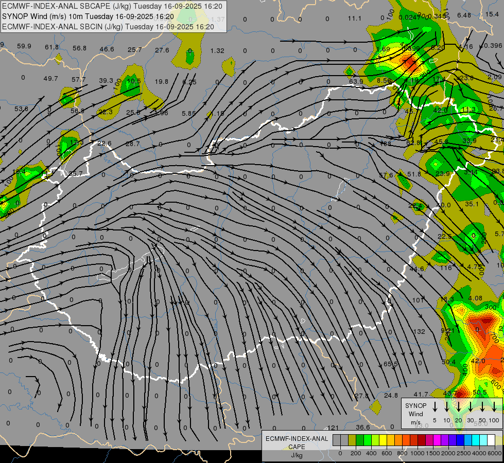Select the deep blue swatch in CAPE legend

tap(460, 440)
